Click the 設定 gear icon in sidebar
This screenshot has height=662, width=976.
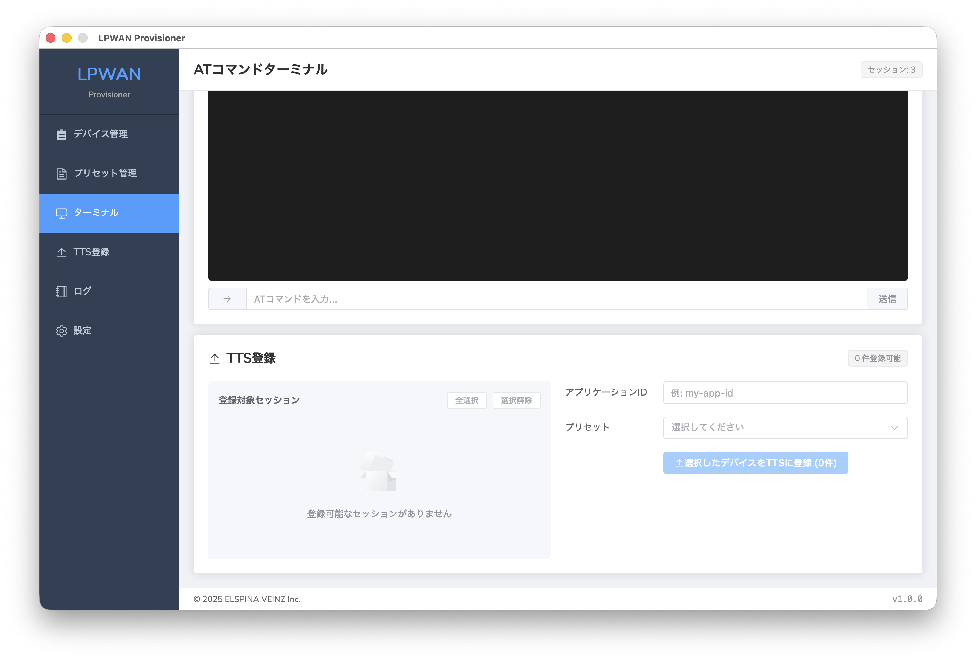(61, 331)
